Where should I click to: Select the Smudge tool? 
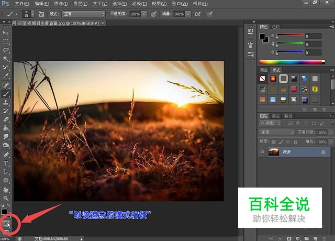(6, 136)
